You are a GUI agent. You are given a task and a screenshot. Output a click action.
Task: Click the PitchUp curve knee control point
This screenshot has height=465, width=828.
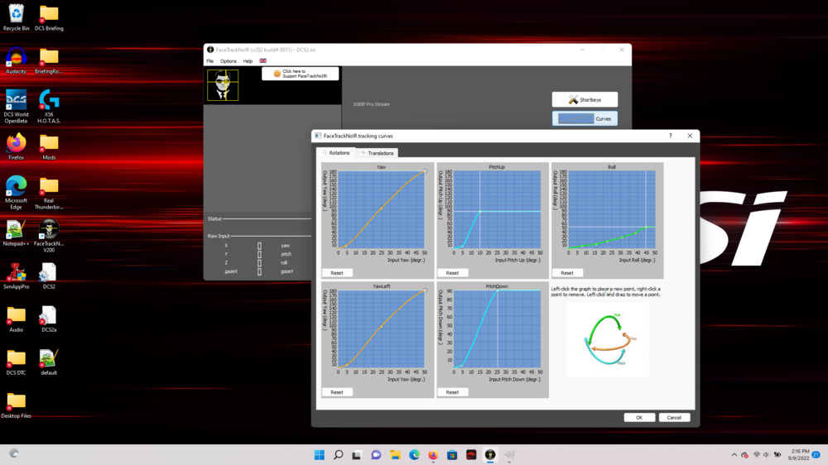pyautogui.click(x=479, y=212)
